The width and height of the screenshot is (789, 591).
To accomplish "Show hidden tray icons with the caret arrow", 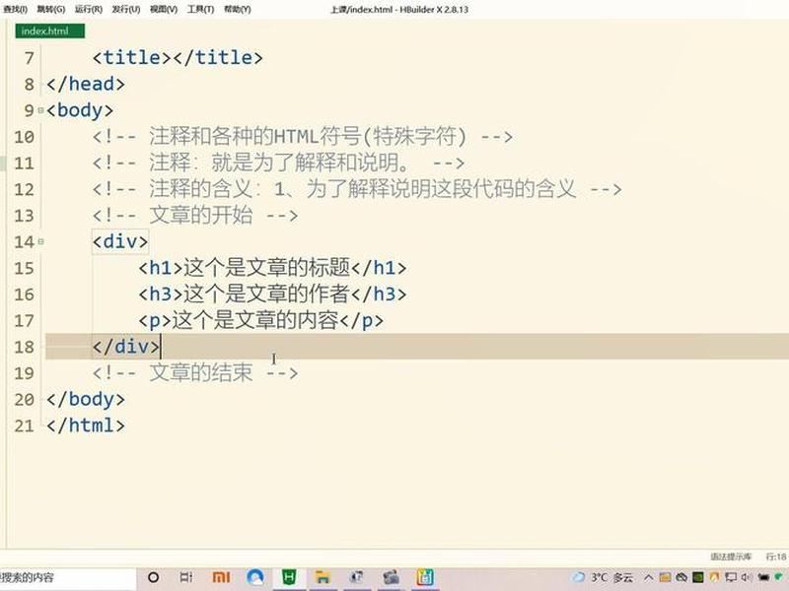I will coord(648,577).
